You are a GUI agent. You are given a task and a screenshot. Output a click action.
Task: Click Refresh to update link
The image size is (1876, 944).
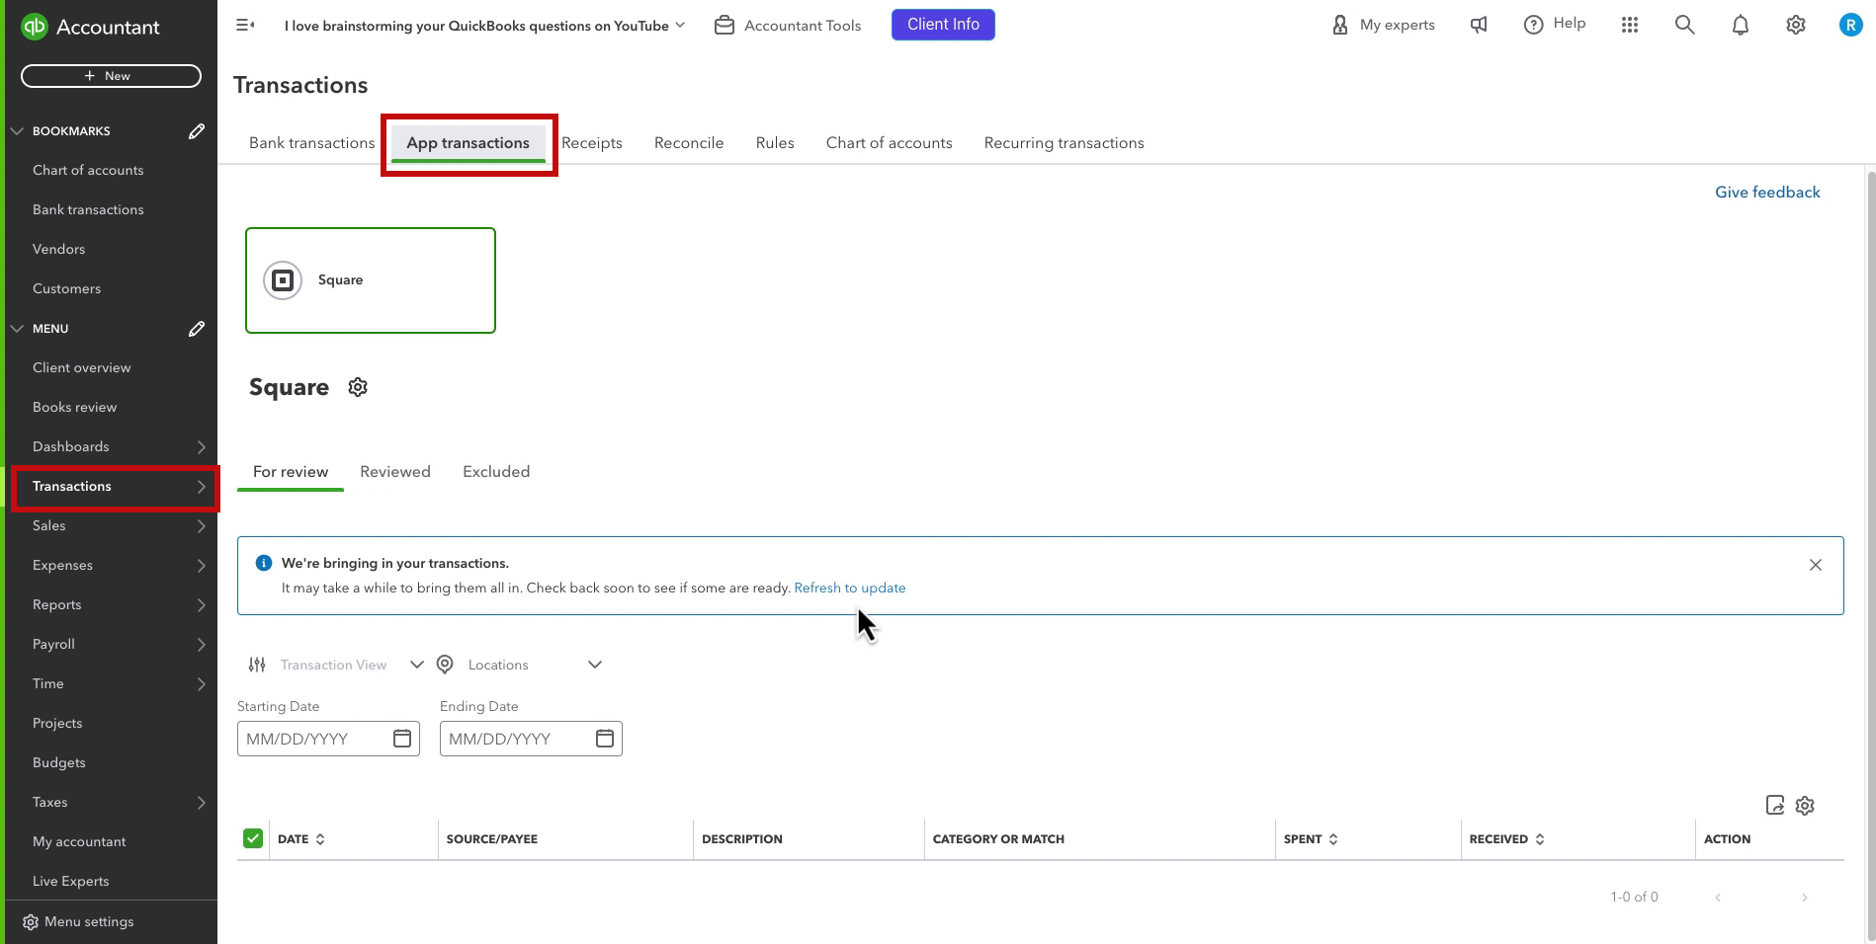[x=850, y=588]
